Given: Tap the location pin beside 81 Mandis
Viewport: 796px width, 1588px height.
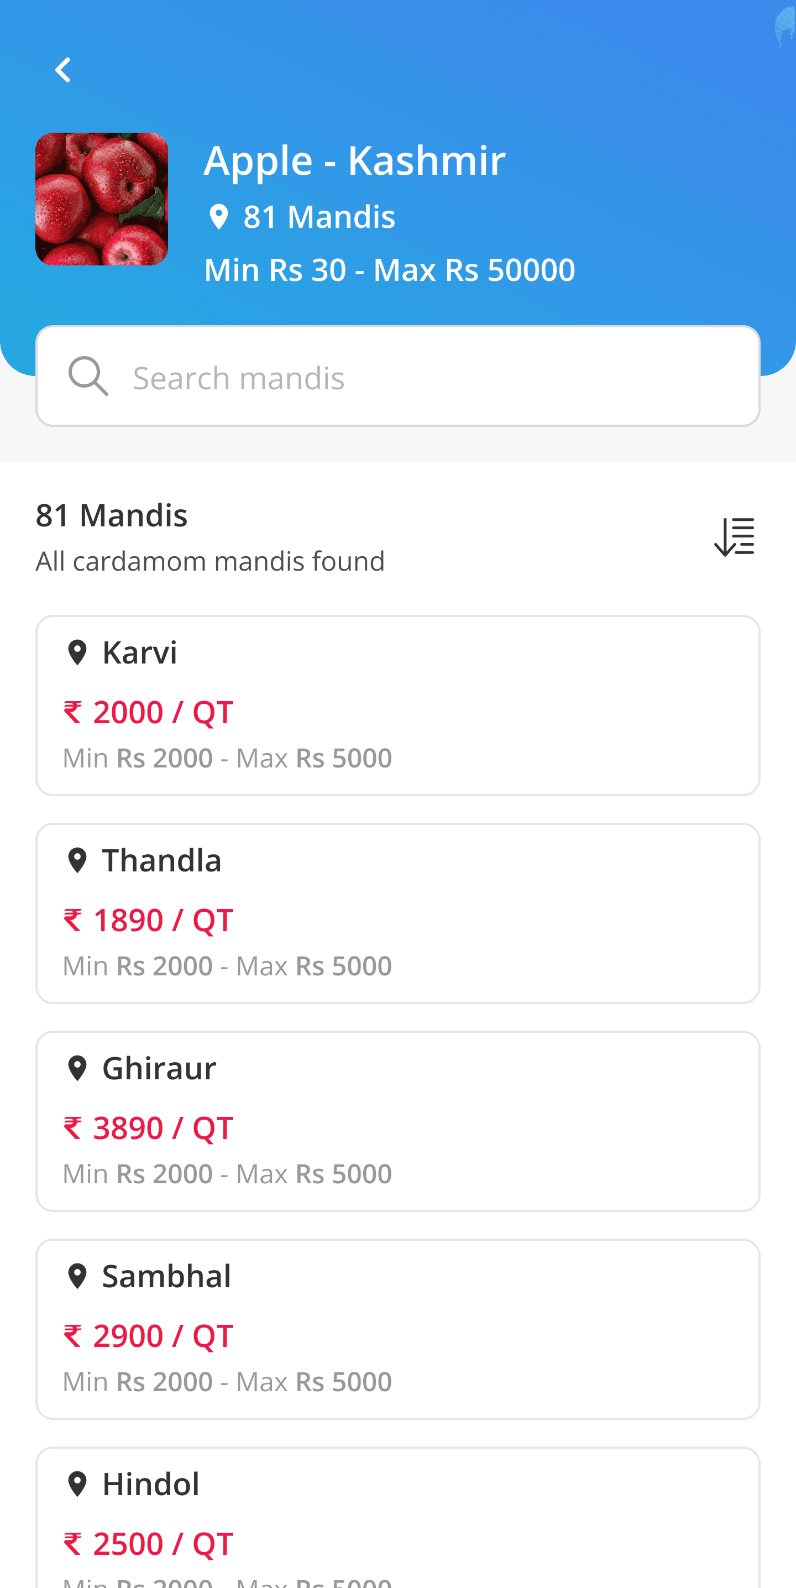Looking at the screenshot, I should tap(218, 217).
